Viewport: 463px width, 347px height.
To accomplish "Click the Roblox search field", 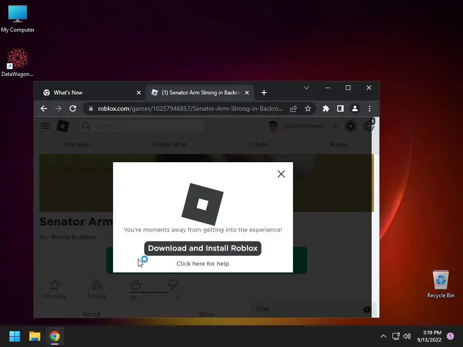I will click(142, 127).
